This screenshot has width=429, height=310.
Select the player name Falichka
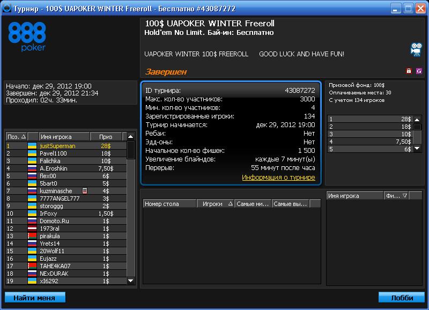click(x=50, y=161)
